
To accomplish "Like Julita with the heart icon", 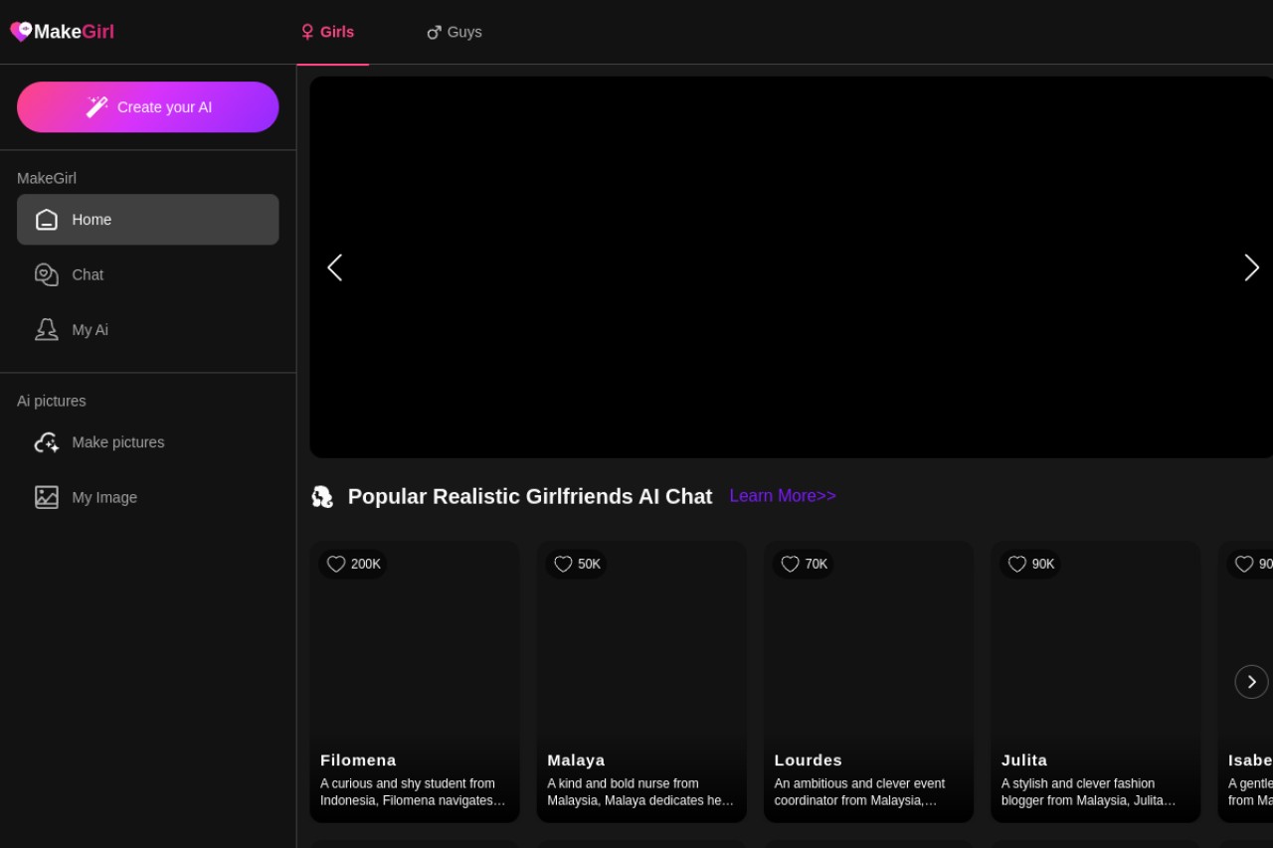I will [x=1016, y=565].
